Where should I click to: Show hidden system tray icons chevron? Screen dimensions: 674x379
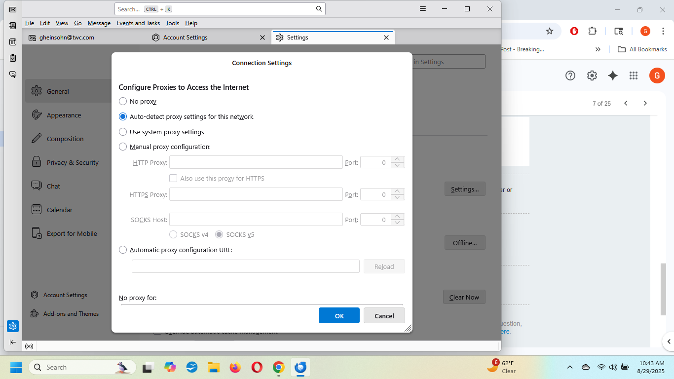pyautogui.click(x=570, y=367)
